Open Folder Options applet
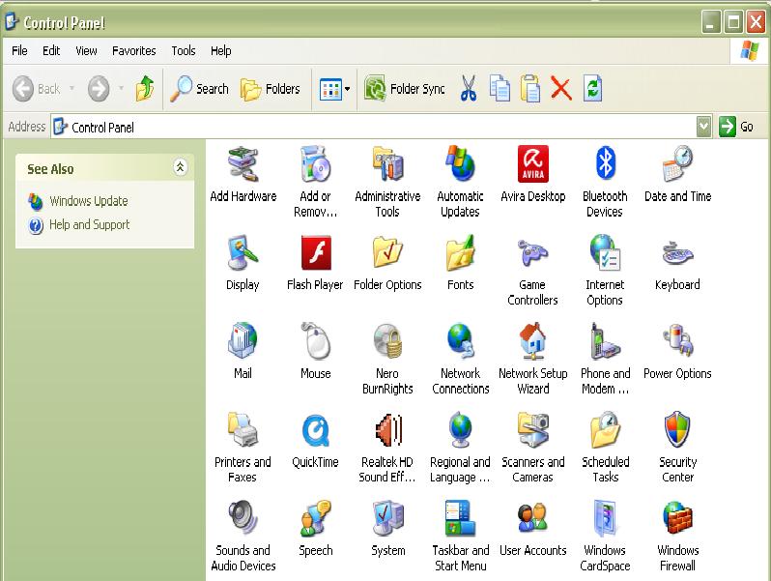The height and width of the screenshot is (581, 771). [387, 263]
